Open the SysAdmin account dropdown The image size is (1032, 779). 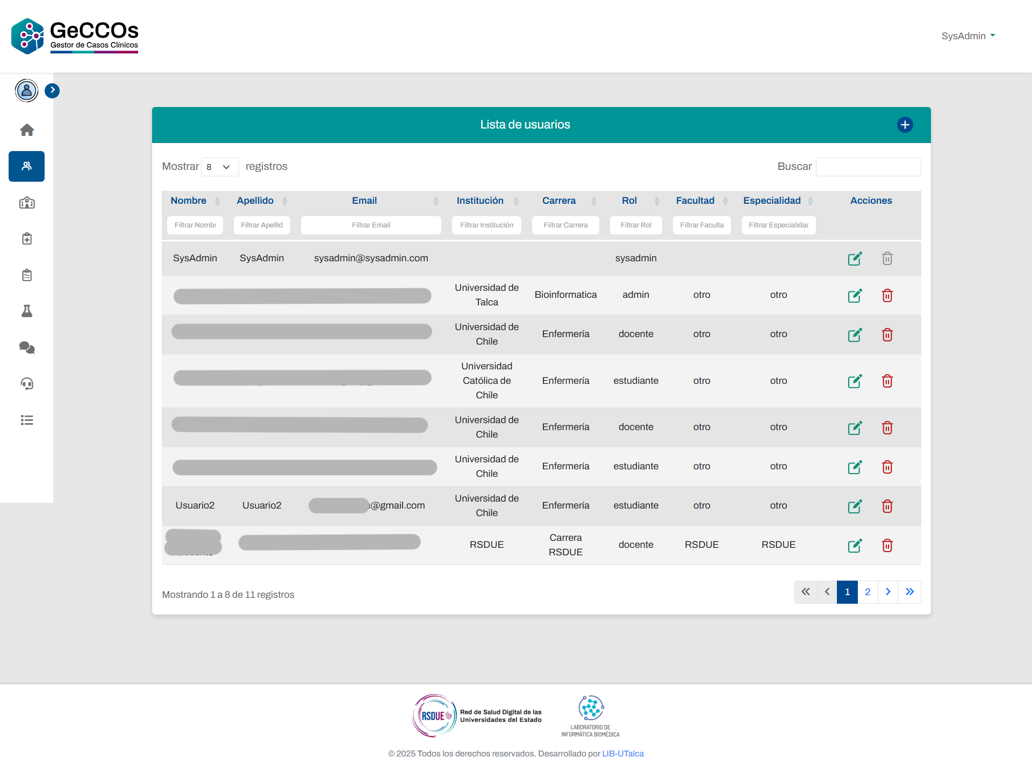968,36
